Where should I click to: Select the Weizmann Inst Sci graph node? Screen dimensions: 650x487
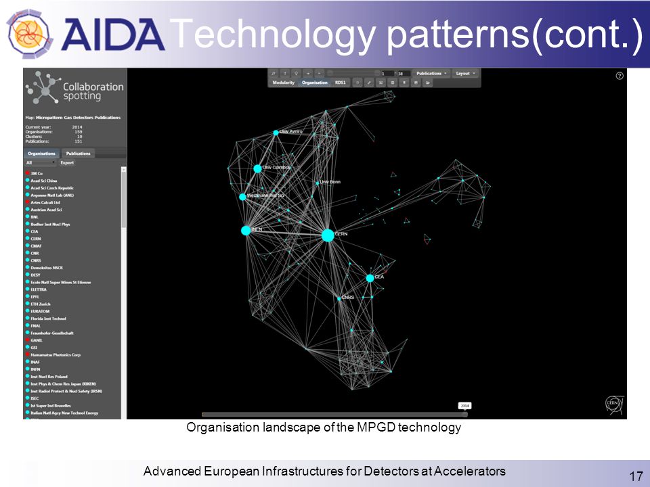[242, 197]
